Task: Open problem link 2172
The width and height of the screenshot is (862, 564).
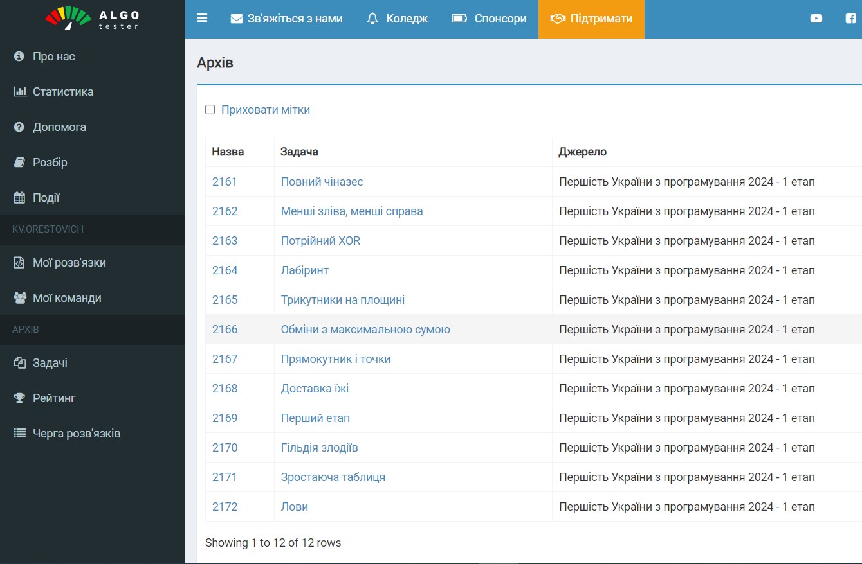Action: tap(225, 507)
